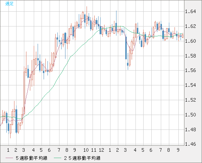Image resolution: width=202 pixels, height=163 pixels.
Task: Click month label 12 on the time axis
Action: [101, 150]
